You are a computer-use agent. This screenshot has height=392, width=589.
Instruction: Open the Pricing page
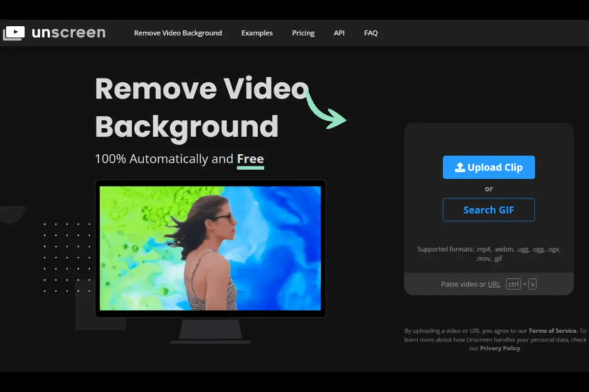click(303, 33)
